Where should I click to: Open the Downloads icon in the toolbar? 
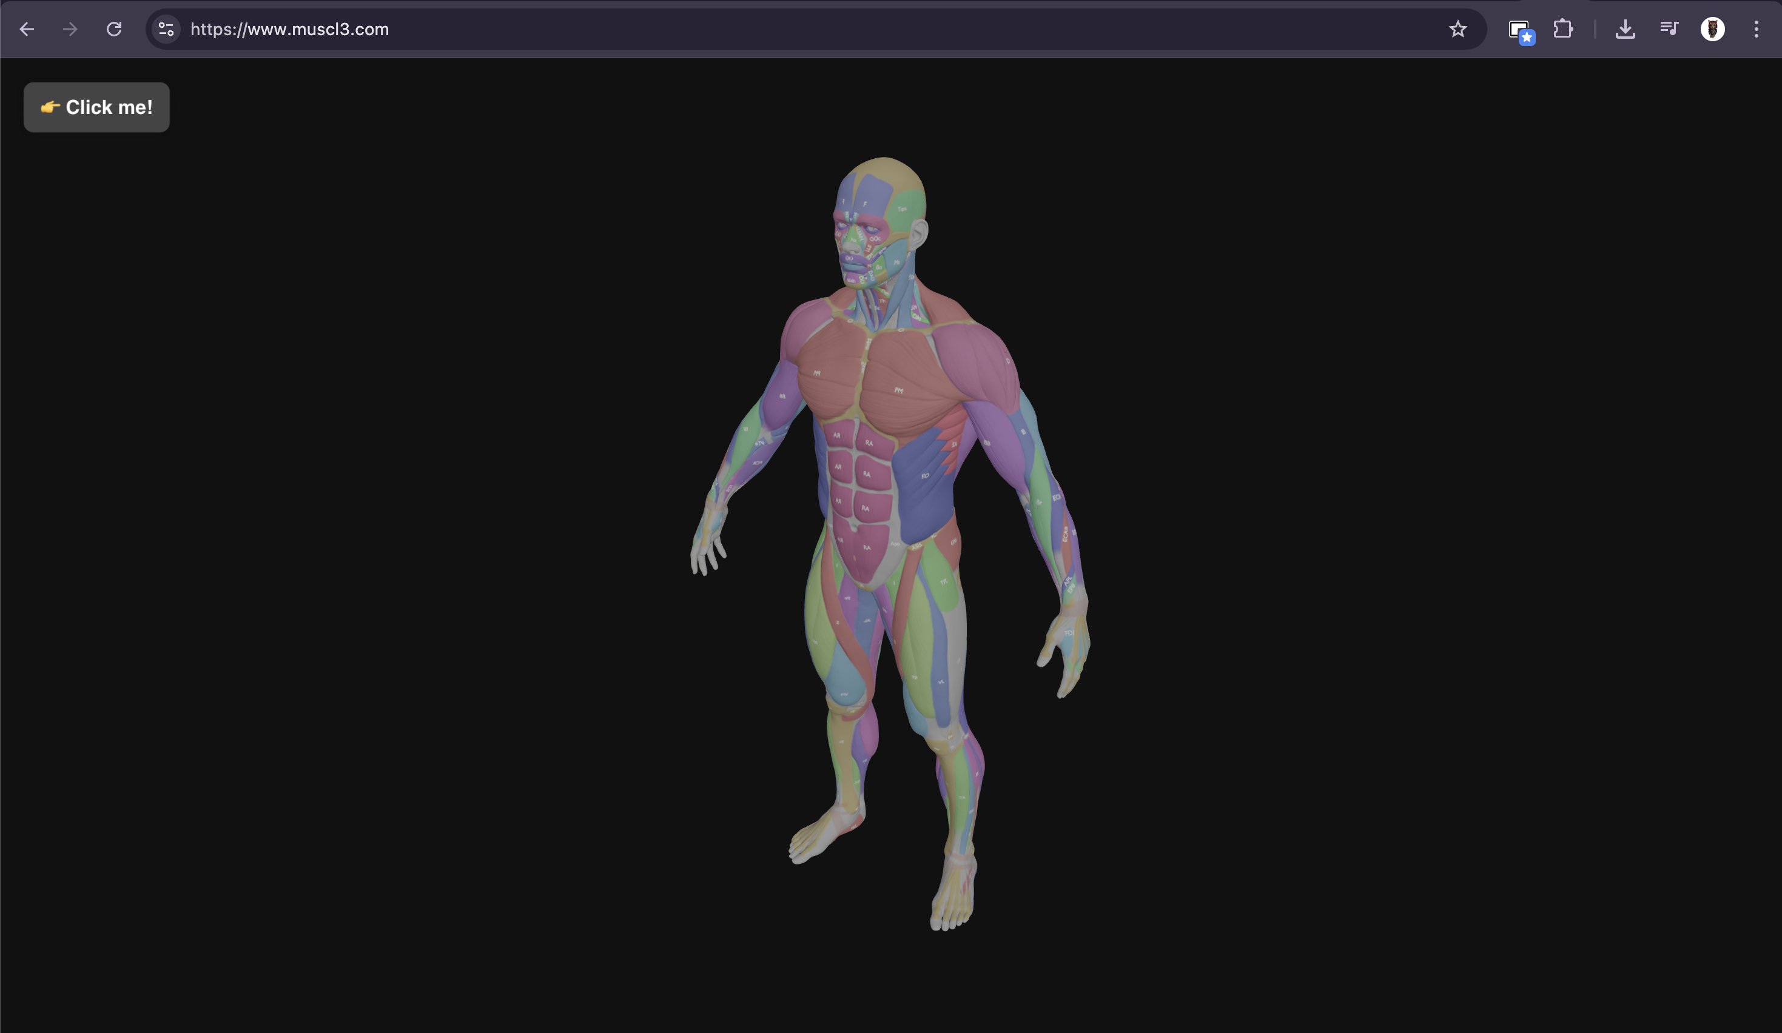pos(1625,29)
